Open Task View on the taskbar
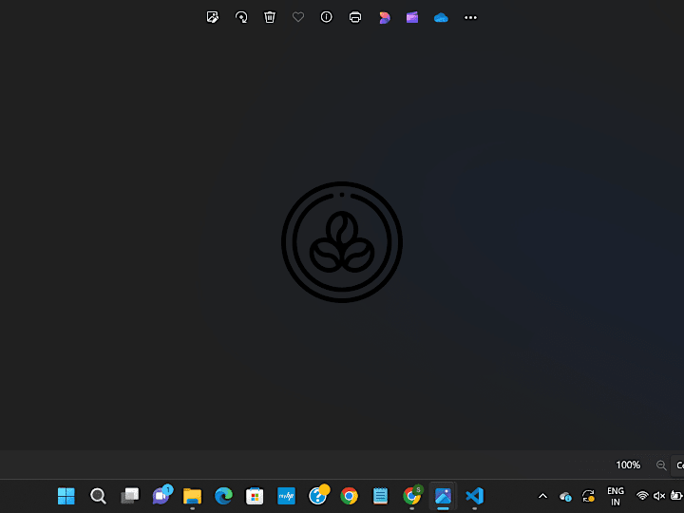Screen dimensions: 684x513 click(x=129, y=496)
